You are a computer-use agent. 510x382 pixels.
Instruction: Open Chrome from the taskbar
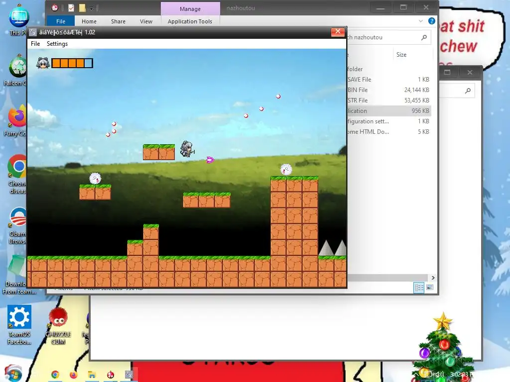pyautogui.click(x=55, y=375)
